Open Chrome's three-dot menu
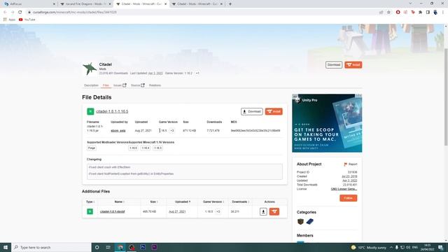This screenshot has width=448, height=252. [443, 13]
